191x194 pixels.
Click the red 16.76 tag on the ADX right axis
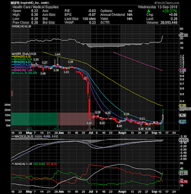tap(183, 181)
